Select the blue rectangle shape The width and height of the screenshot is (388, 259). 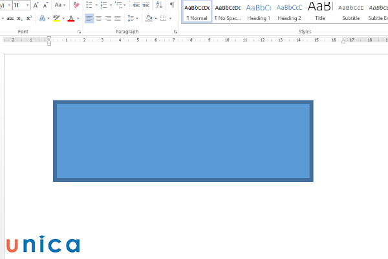click(183, 141)
